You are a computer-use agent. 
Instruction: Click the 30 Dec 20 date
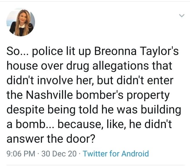pos(59,154)
